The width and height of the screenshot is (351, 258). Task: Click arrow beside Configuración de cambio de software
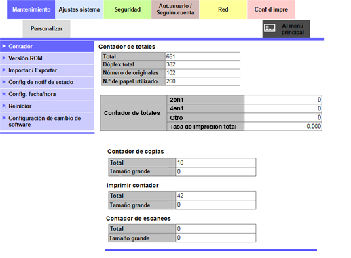pyautogui.click(x=4, y=118)
